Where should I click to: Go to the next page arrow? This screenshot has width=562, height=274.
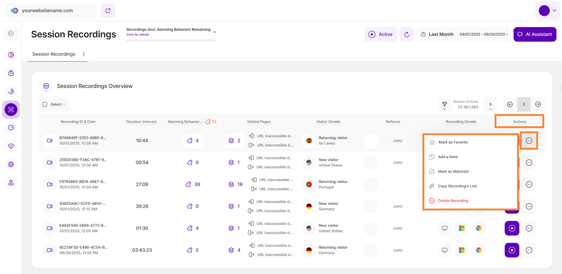538,104
